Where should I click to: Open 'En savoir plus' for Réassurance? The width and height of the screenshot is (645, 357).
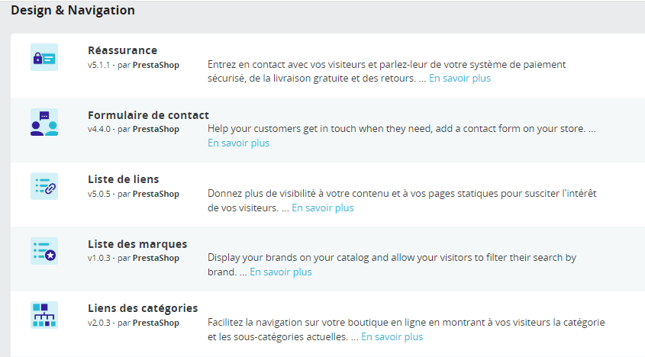[x=460, y=79]
